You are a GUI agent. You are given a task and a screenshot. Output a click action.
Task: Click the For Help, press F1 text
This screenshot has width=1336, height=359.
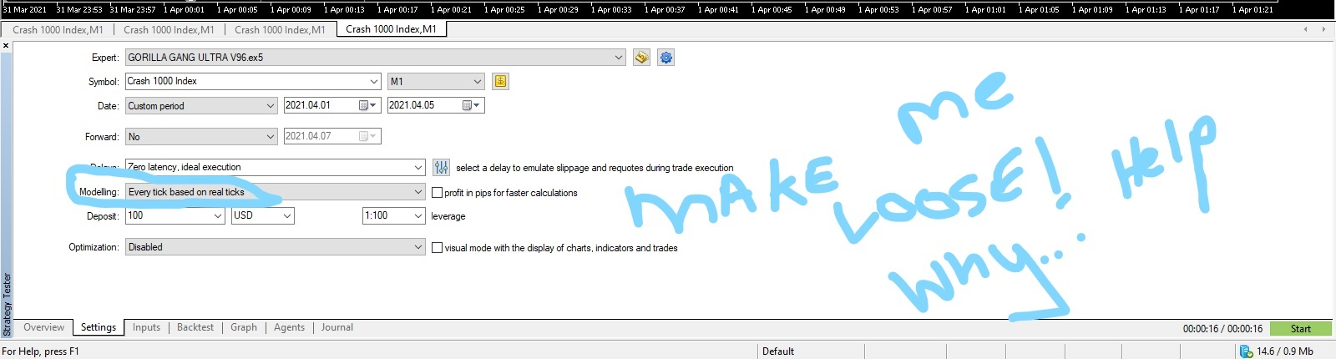point(40,351)
